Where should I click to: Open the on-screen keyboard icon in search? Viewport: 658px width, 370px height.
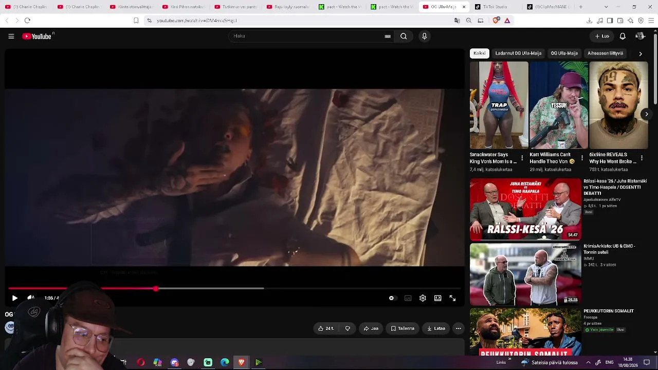(x=388, y=36)
